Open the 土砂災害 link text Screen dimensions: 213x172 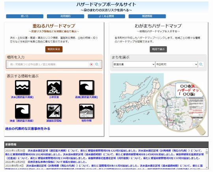54,97
